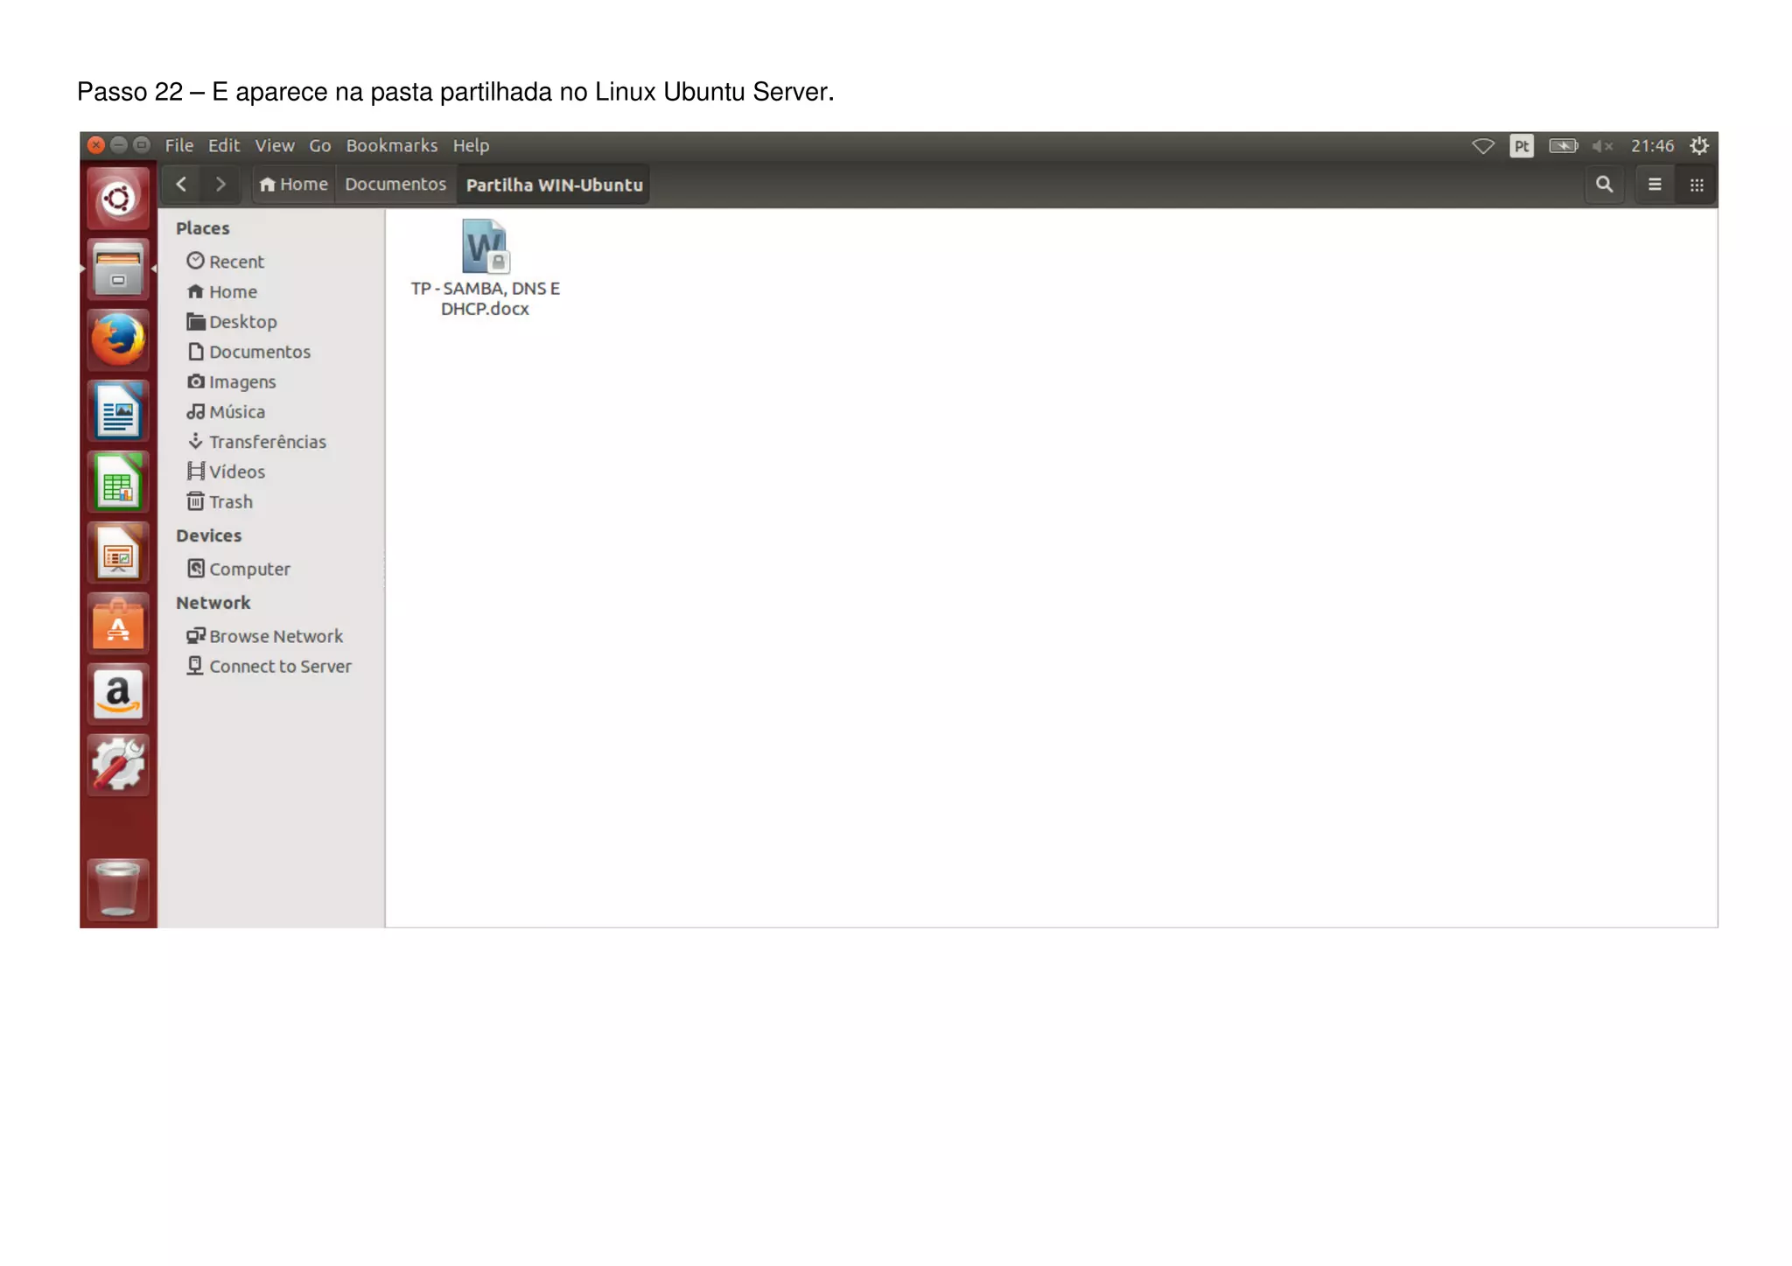Click the Home path bar button
This screenshot has height=1266, width=1792.
(x=294, y=185)
